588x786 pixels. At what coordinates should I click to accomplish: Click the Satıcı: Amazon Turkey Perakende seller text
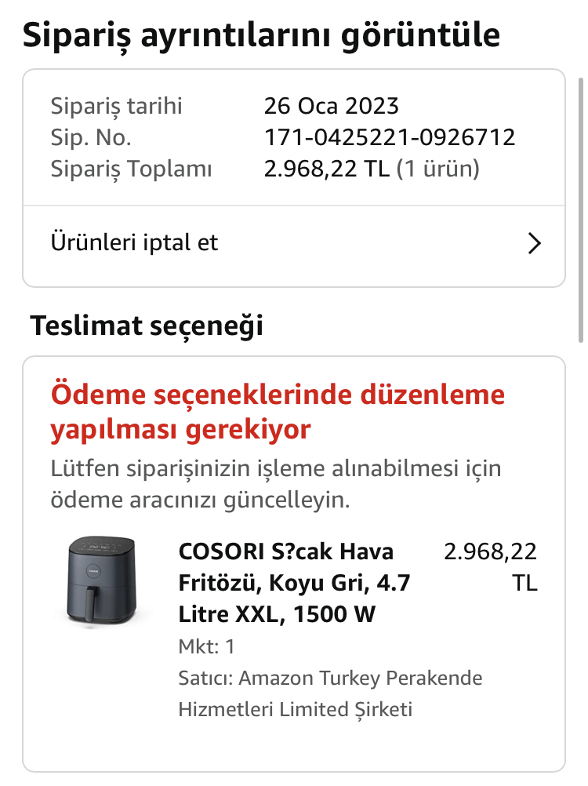(330, 679)
